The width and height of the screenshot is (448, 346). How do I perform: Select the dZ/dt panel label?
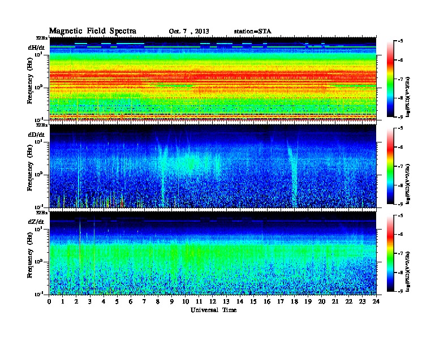[x=36, y=222]
